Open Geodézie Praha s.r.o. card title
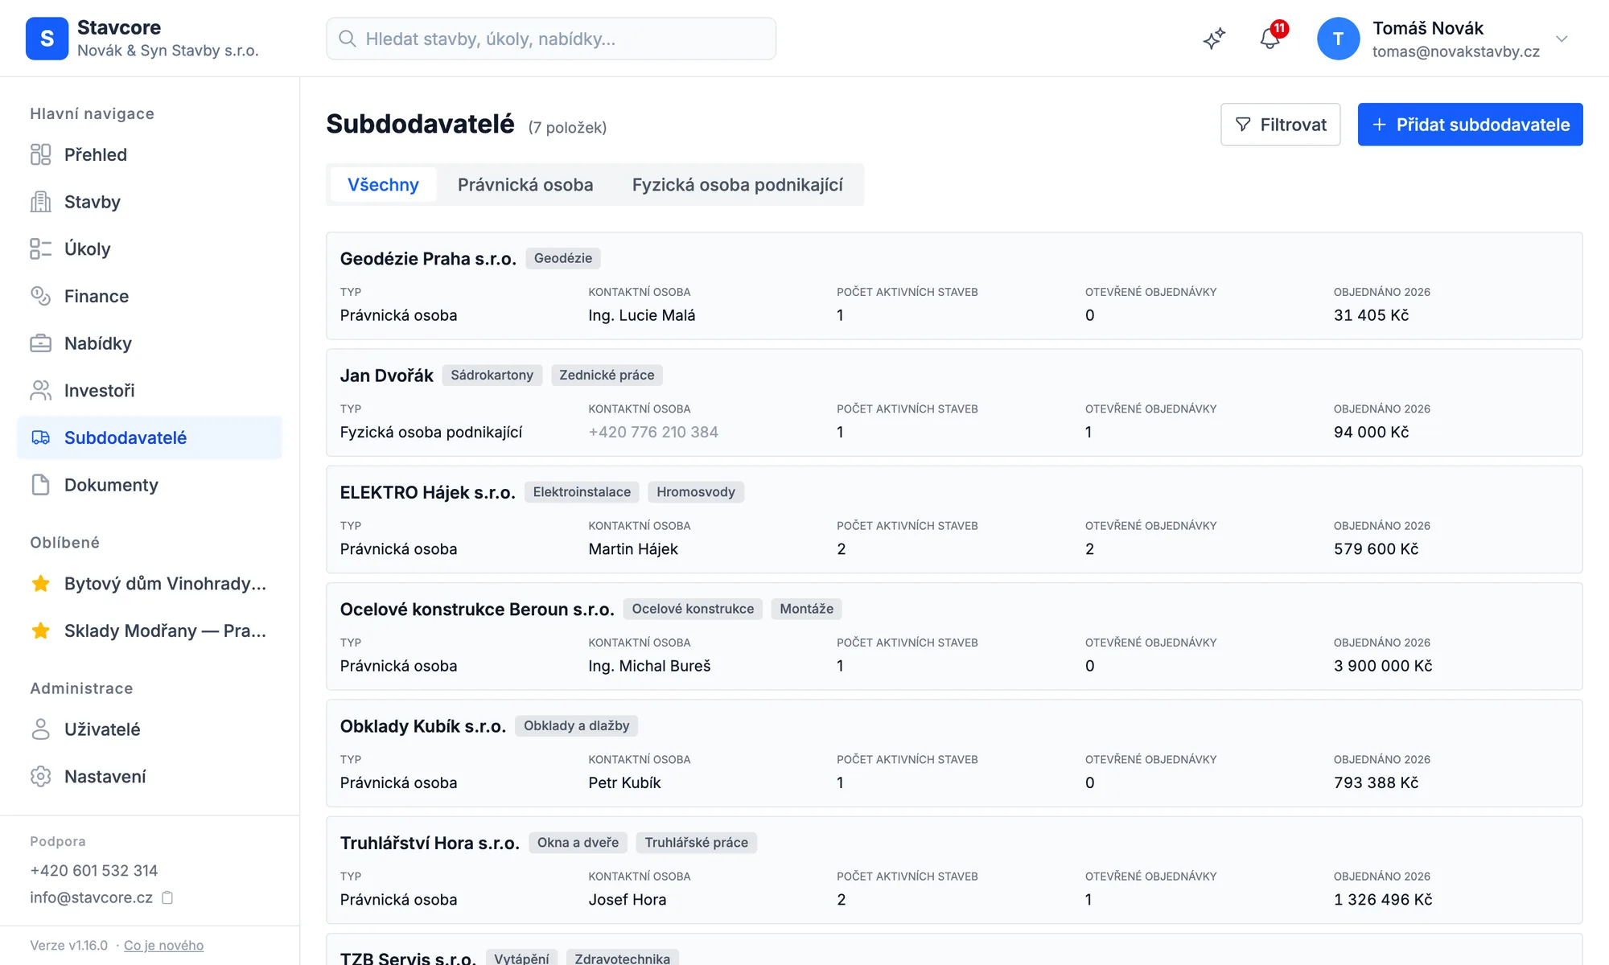 tap(428, 259)
